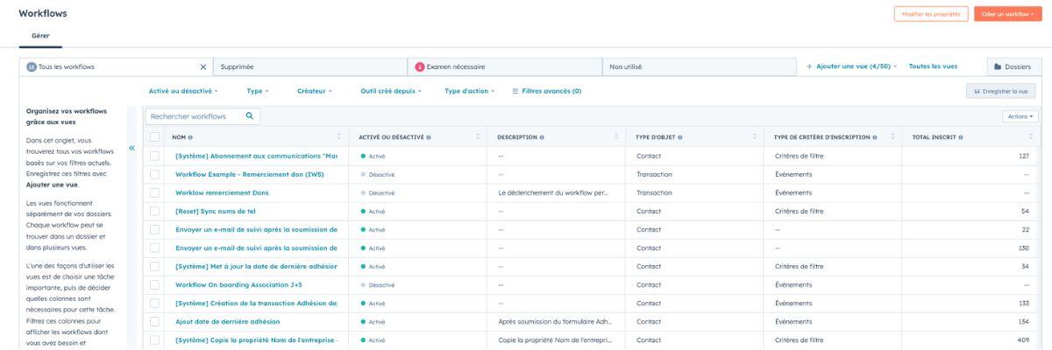Open [Système] Création de la transaction Adhésion
1052x350 pixels.
pyautogui.click(x=256, y=303)
